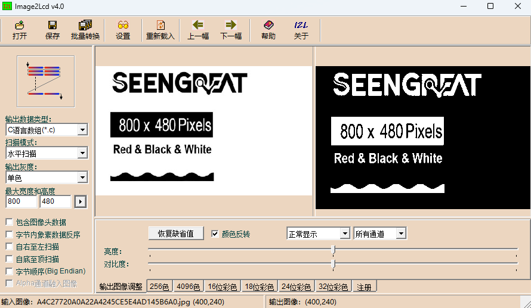Click the 保存 (Save) floppy disk icon
The height and width of the screenshot is (308, 531).
pos(52,25)
